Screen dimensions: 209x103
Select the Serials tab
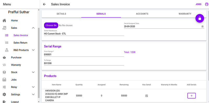pos(101,14)
